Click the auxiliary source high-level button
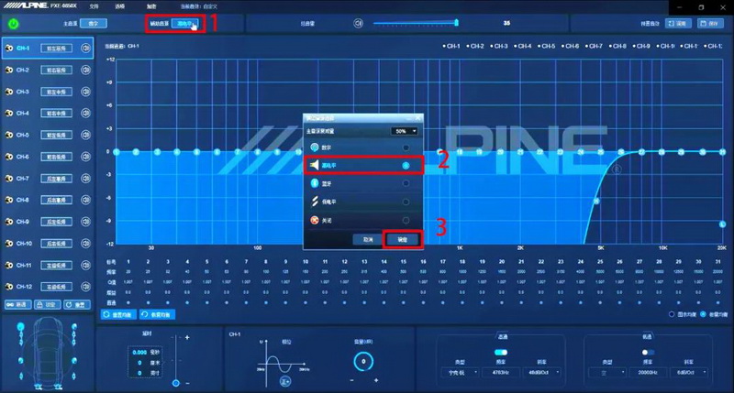The height and width of the screenshot is (393, 734). tap(187, 24)
